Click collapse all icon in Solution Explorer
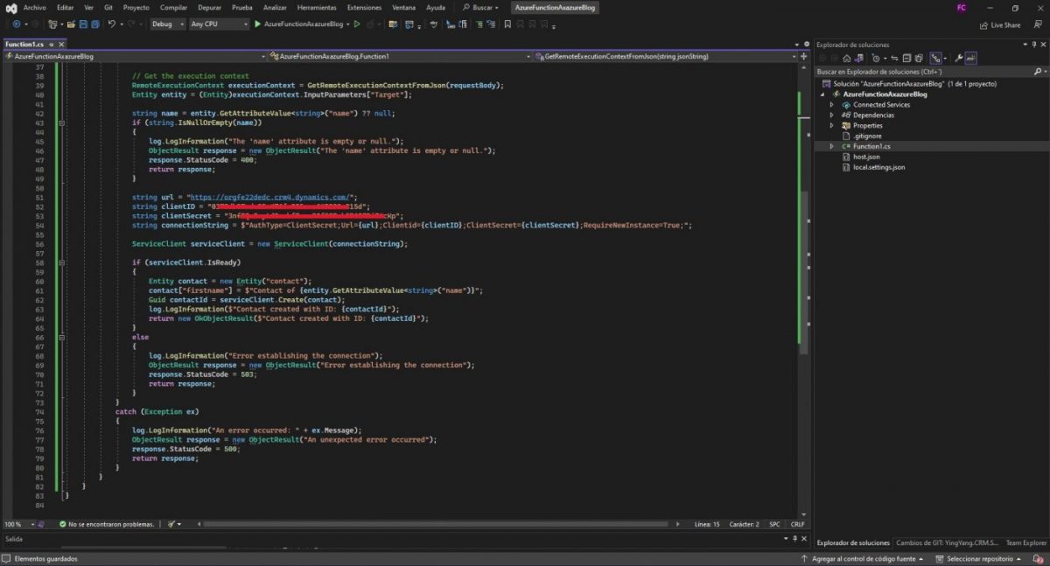1050x566 pixels. tap(908, 58)
